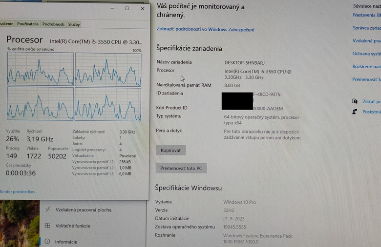Open the Služby tab
Screen dimensions: 381x247
point(74,24)
